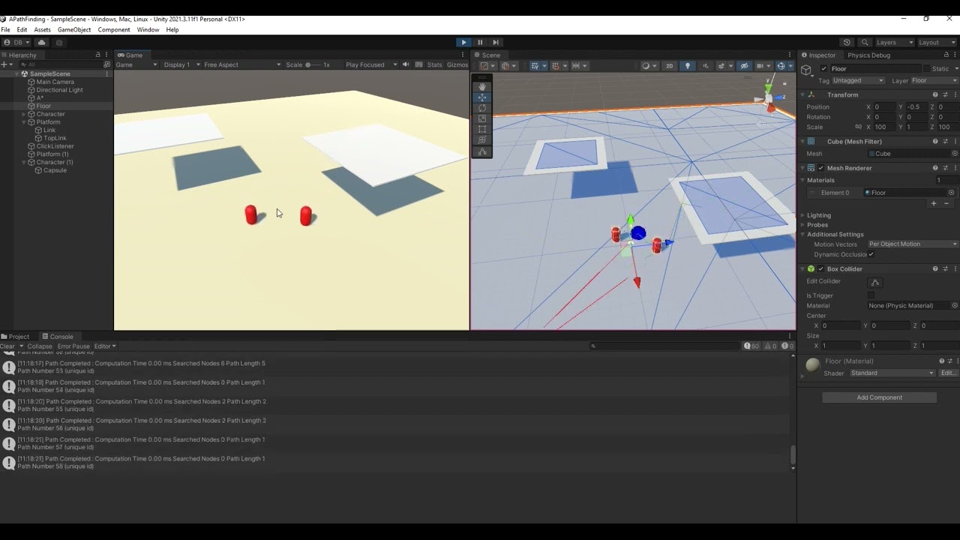
Task: Click the Add Component button
Action: click(880, 397)
